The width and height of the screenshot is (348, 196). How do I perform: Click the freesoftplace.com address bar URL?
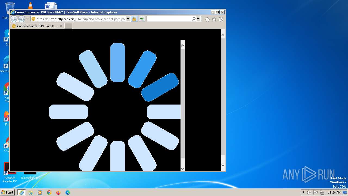click(x=80, y=19)
